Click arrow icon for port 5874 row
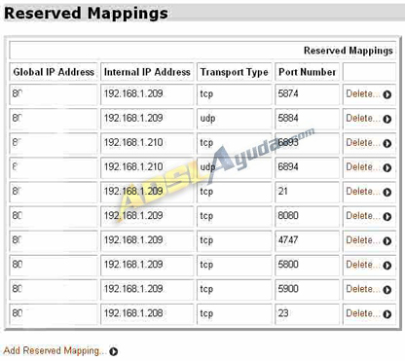The image size is (405, 361). click(x=387, y=94)
